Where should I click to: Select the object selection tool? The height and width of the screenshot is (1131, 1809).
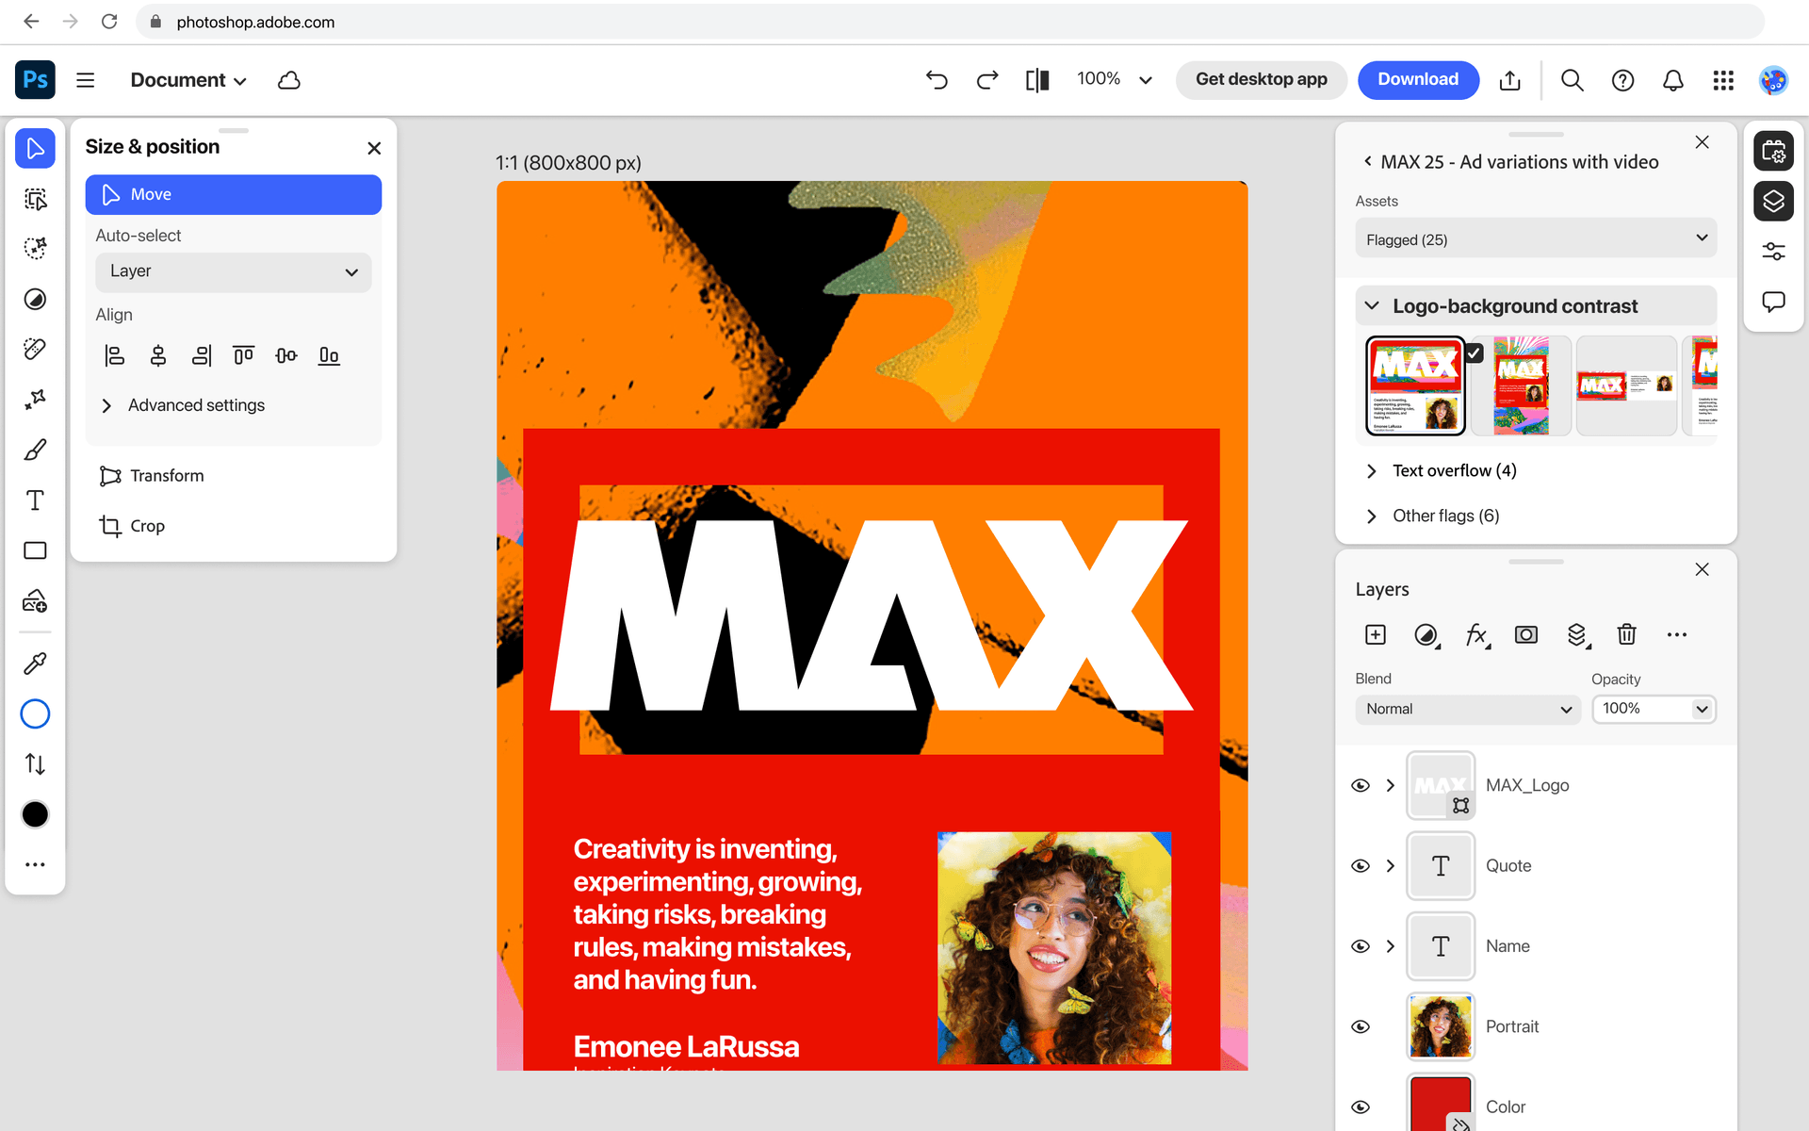35,199
